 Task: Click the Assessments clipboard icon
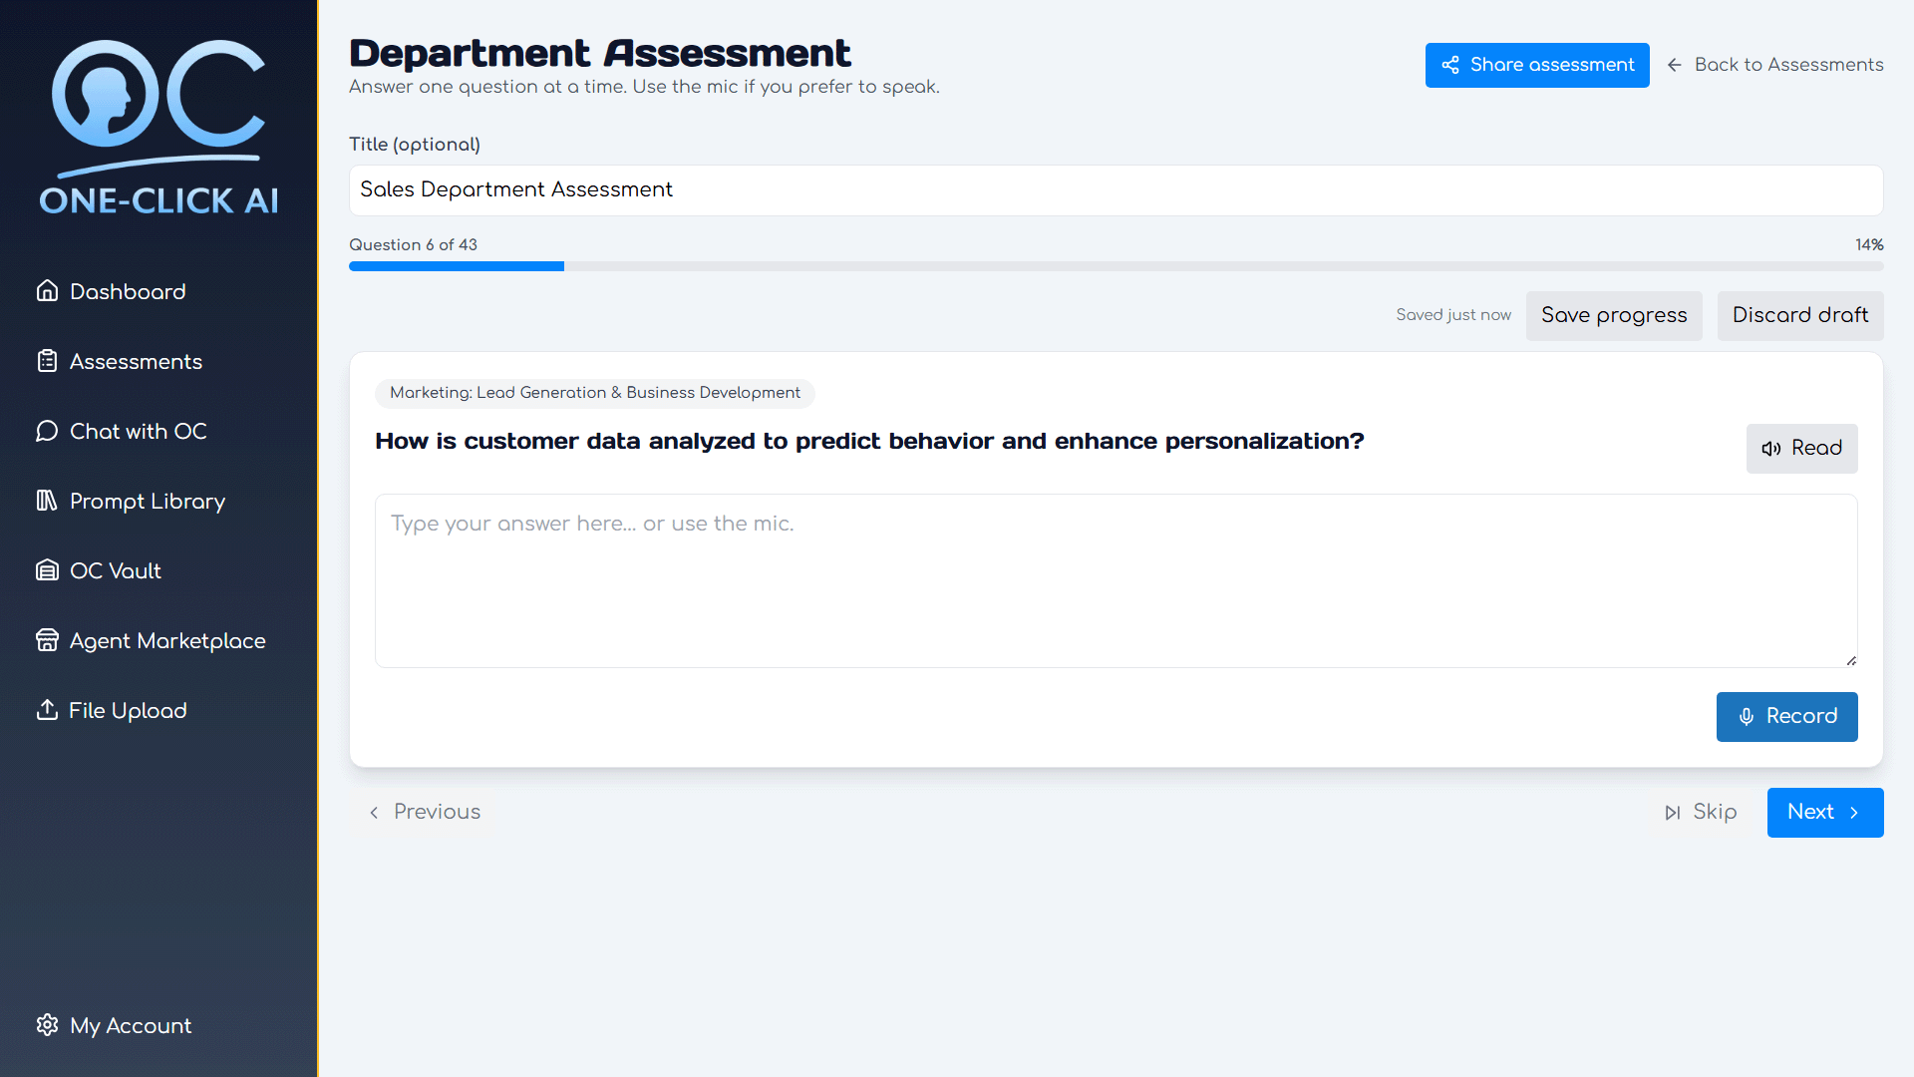(47, 361)
